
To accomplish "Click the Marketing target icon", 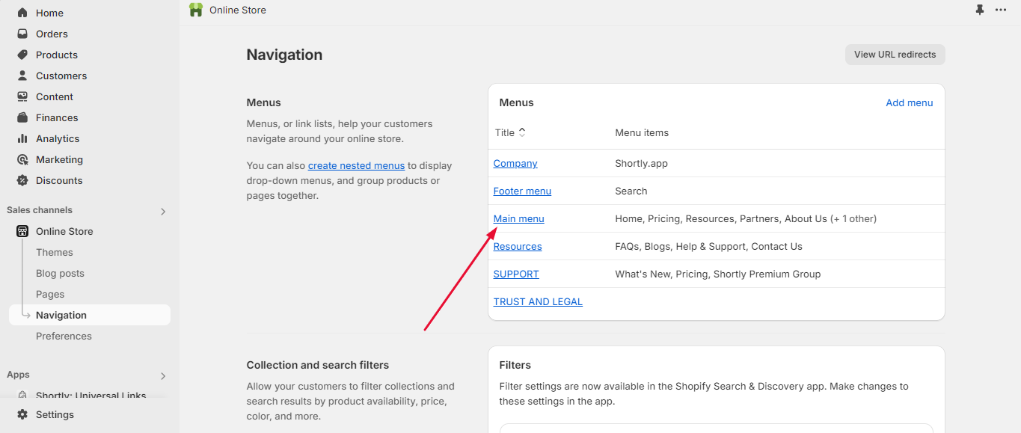I will 22,159.
